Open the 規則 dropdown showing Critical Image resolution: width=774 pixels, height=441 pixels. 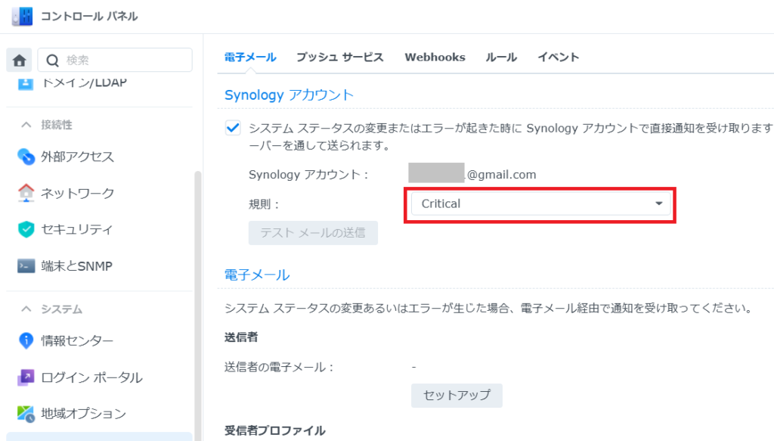pyautogui.click(x=541, y=203)
